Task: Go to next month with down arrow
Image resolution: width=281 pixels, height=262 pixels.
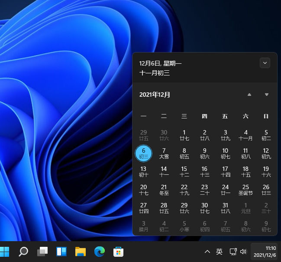Action: [x=267, y=95]
